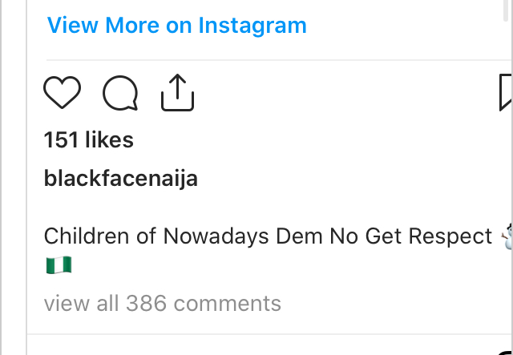
Task: Click the word likes beside 151
Action: [108, 140]
